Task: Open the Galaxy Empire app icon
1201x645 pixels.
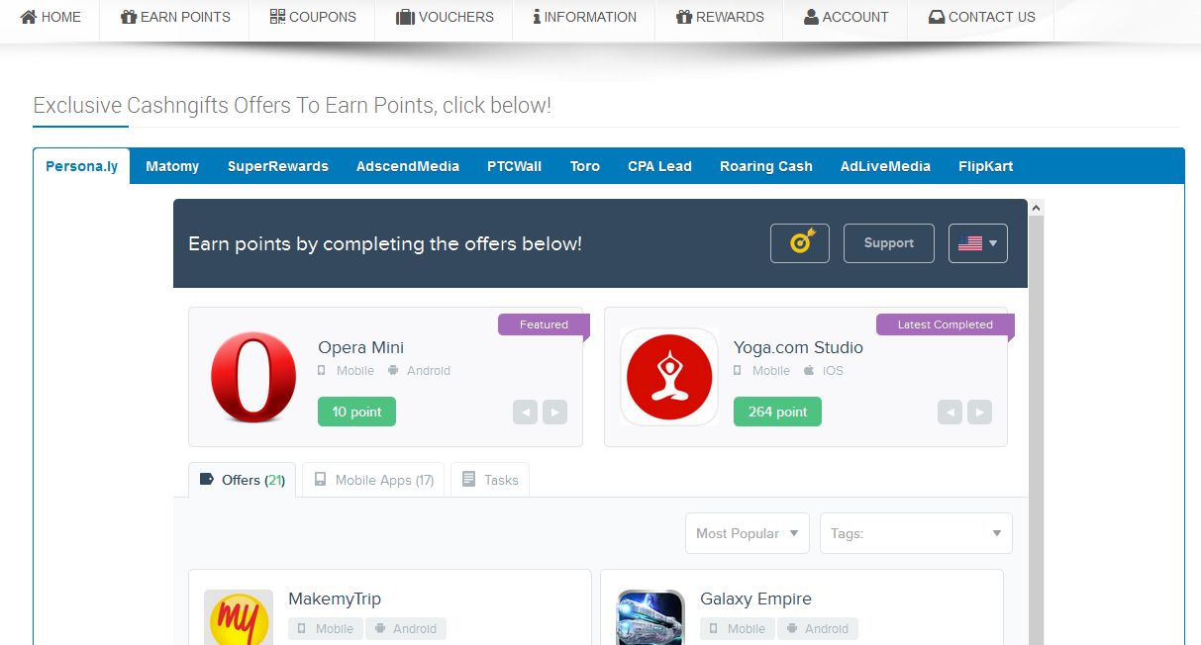Action: [651, 617]
